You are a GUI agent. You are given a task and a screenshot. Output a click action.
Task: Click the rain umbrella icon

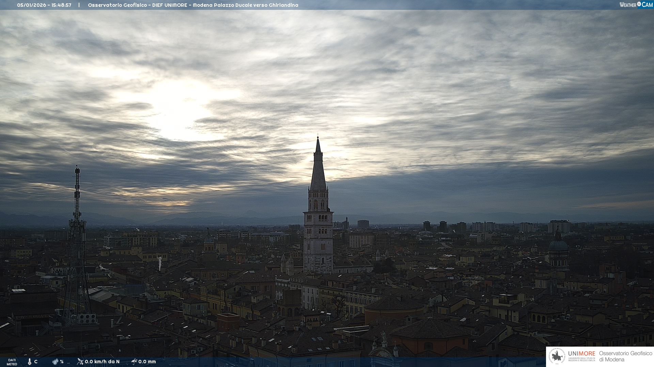[134, 362]
